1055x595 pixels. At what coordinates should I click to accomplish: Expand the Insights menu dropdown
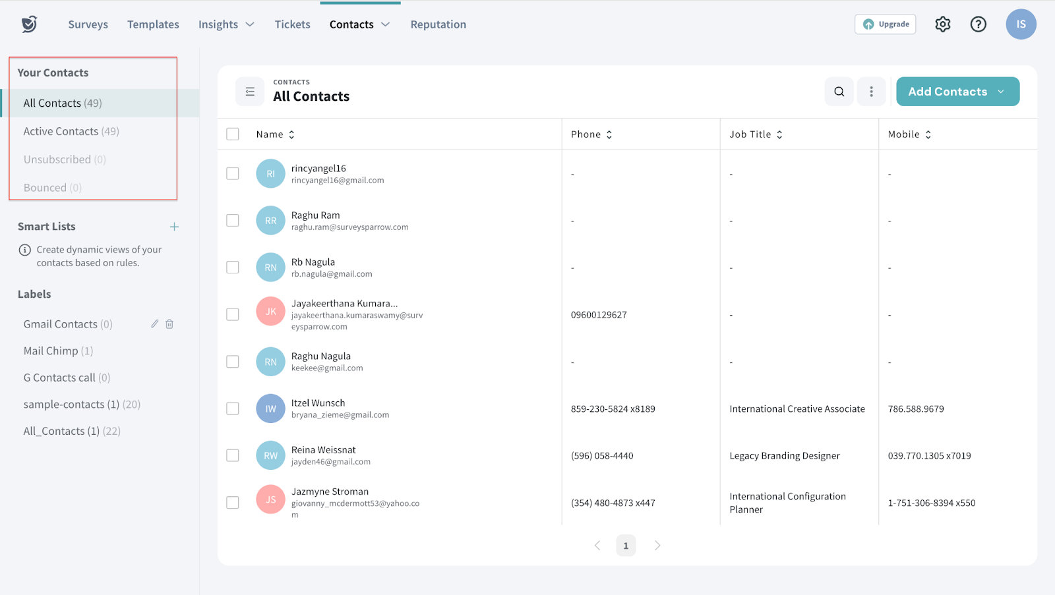pyautogui.click(x=226, y=24)
